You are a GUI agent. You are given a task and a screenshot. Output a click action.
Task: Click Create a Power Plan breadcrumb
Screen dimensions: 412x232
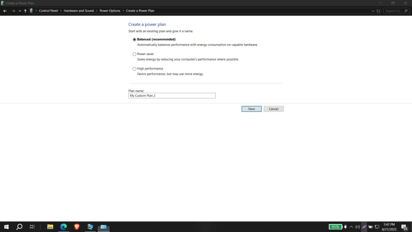click(x=140, y=11)
